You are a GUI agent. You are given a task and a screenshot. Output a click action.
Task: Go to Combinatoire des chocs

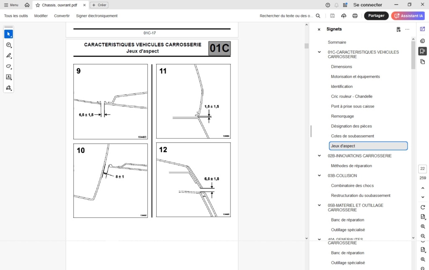tap(352, 185)
